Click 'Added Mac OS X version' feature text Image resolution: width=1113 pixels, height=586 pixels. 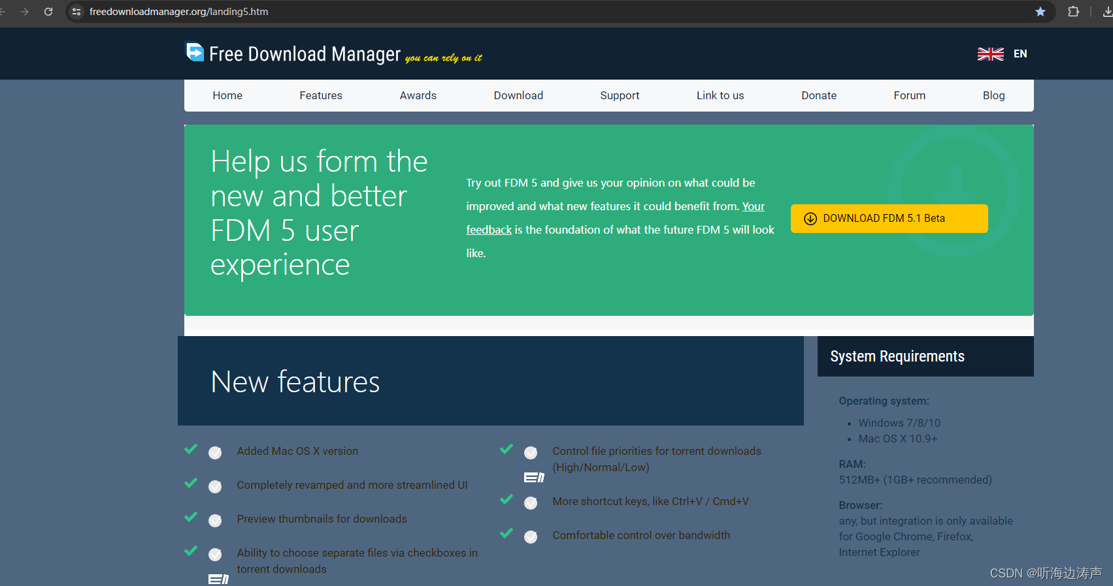coord(297,451)
